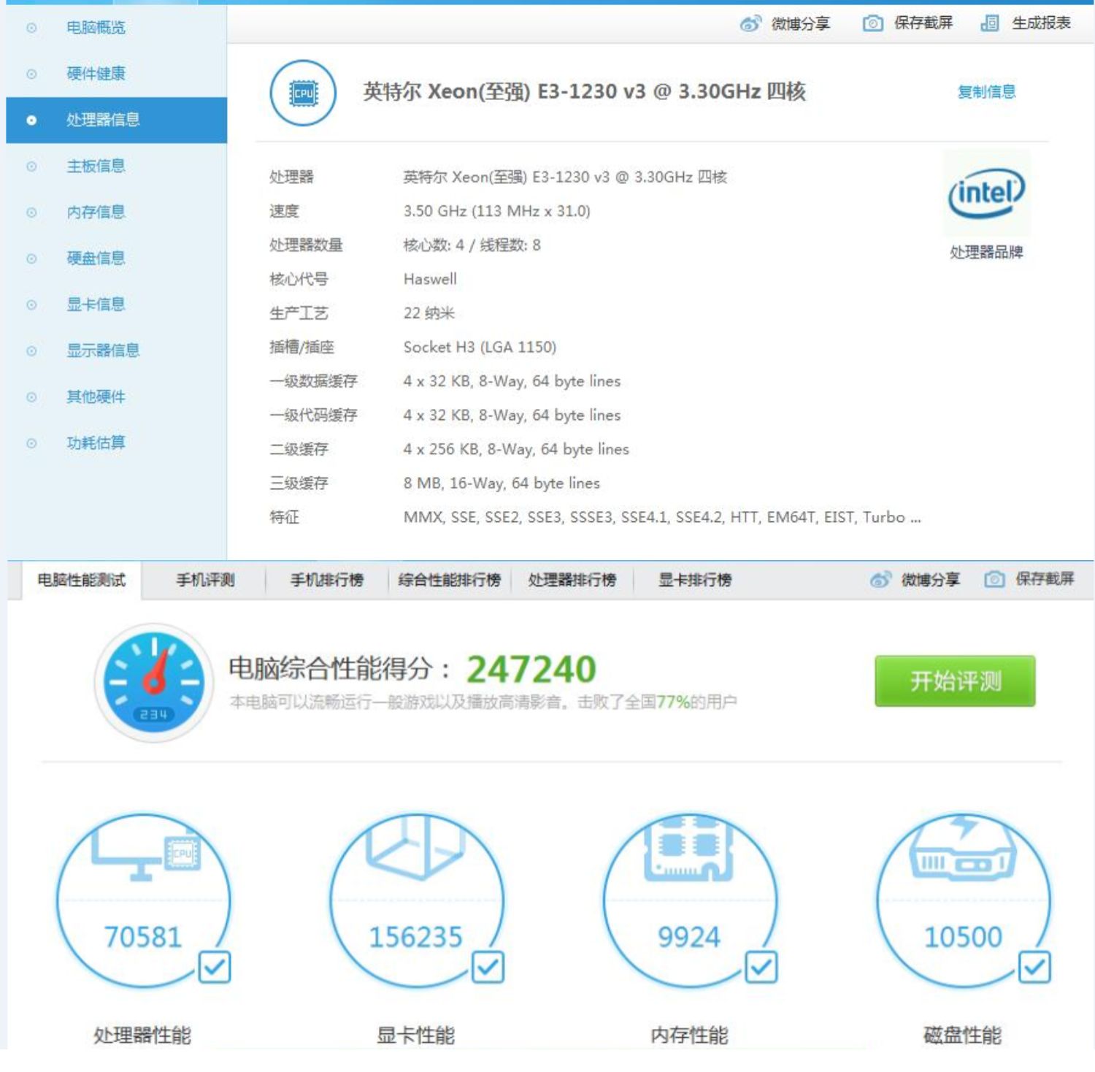Click the bullet icon beside 硬件健康
The height and width of the screenshot is (1072, 1095).
click(x=31, y=74)
